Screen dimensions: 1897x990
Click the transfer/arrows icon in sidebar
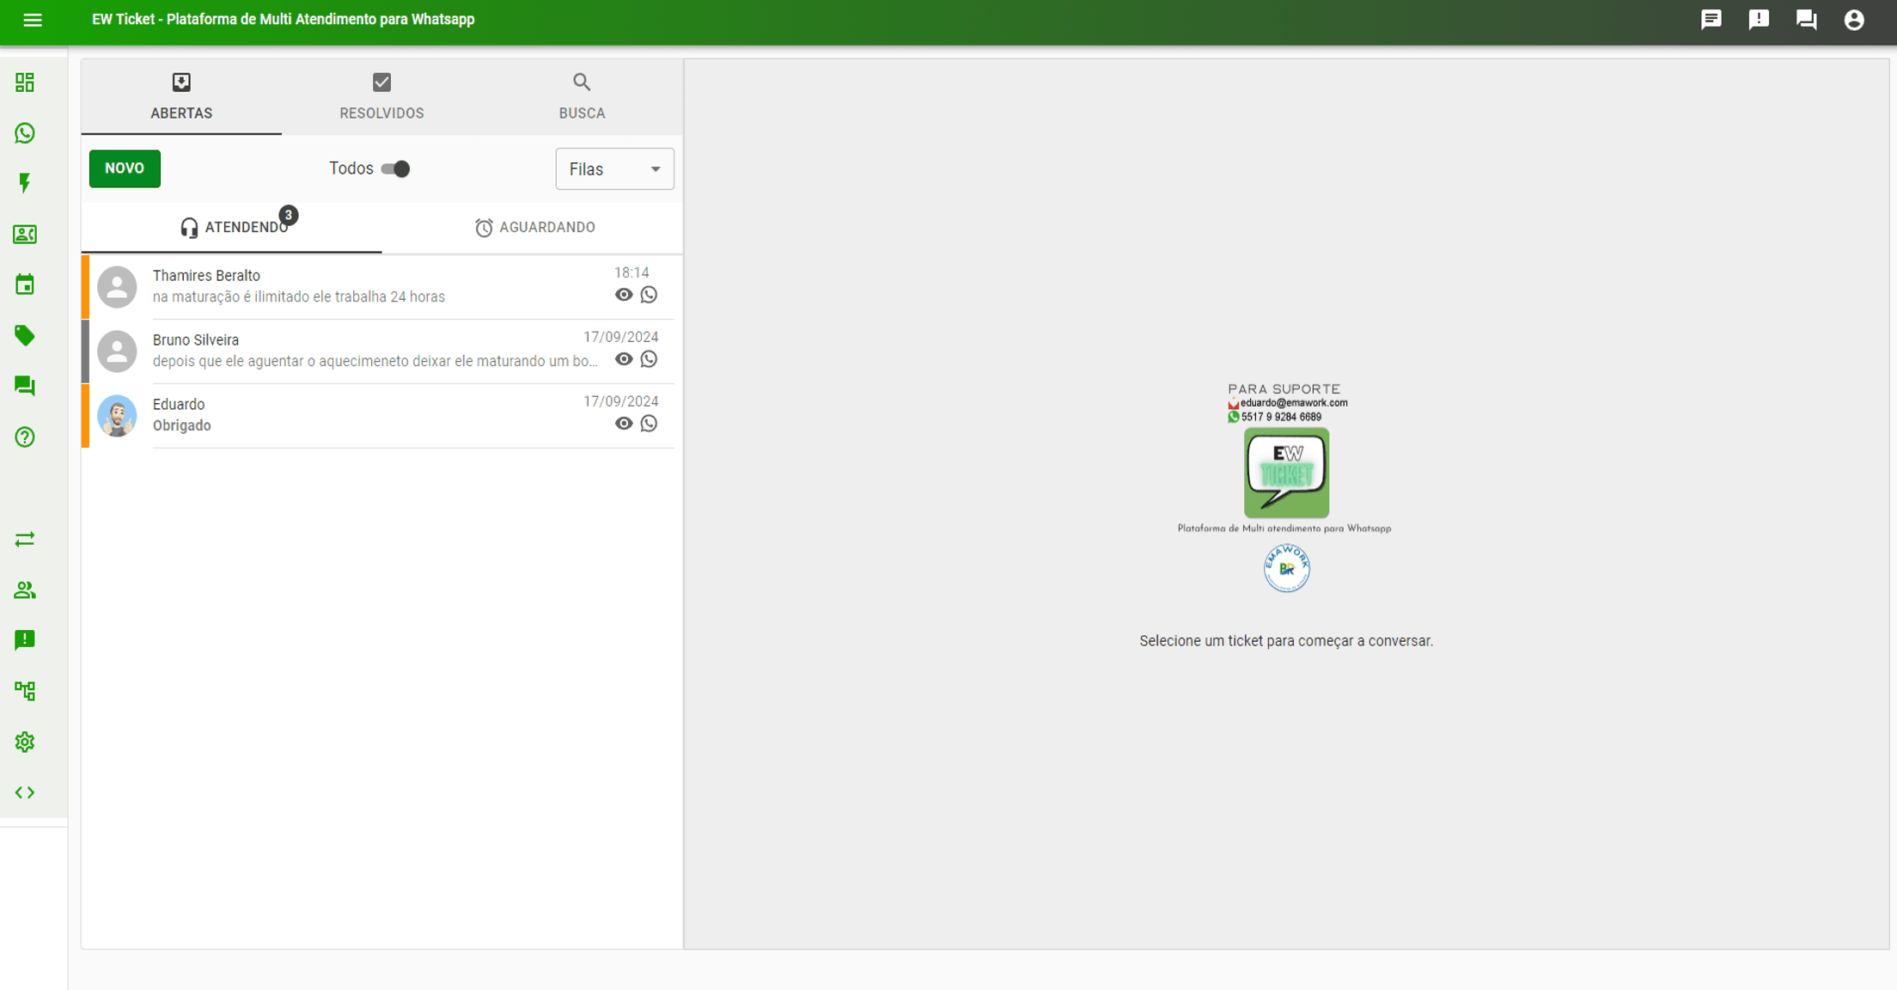tap(25, 540)
